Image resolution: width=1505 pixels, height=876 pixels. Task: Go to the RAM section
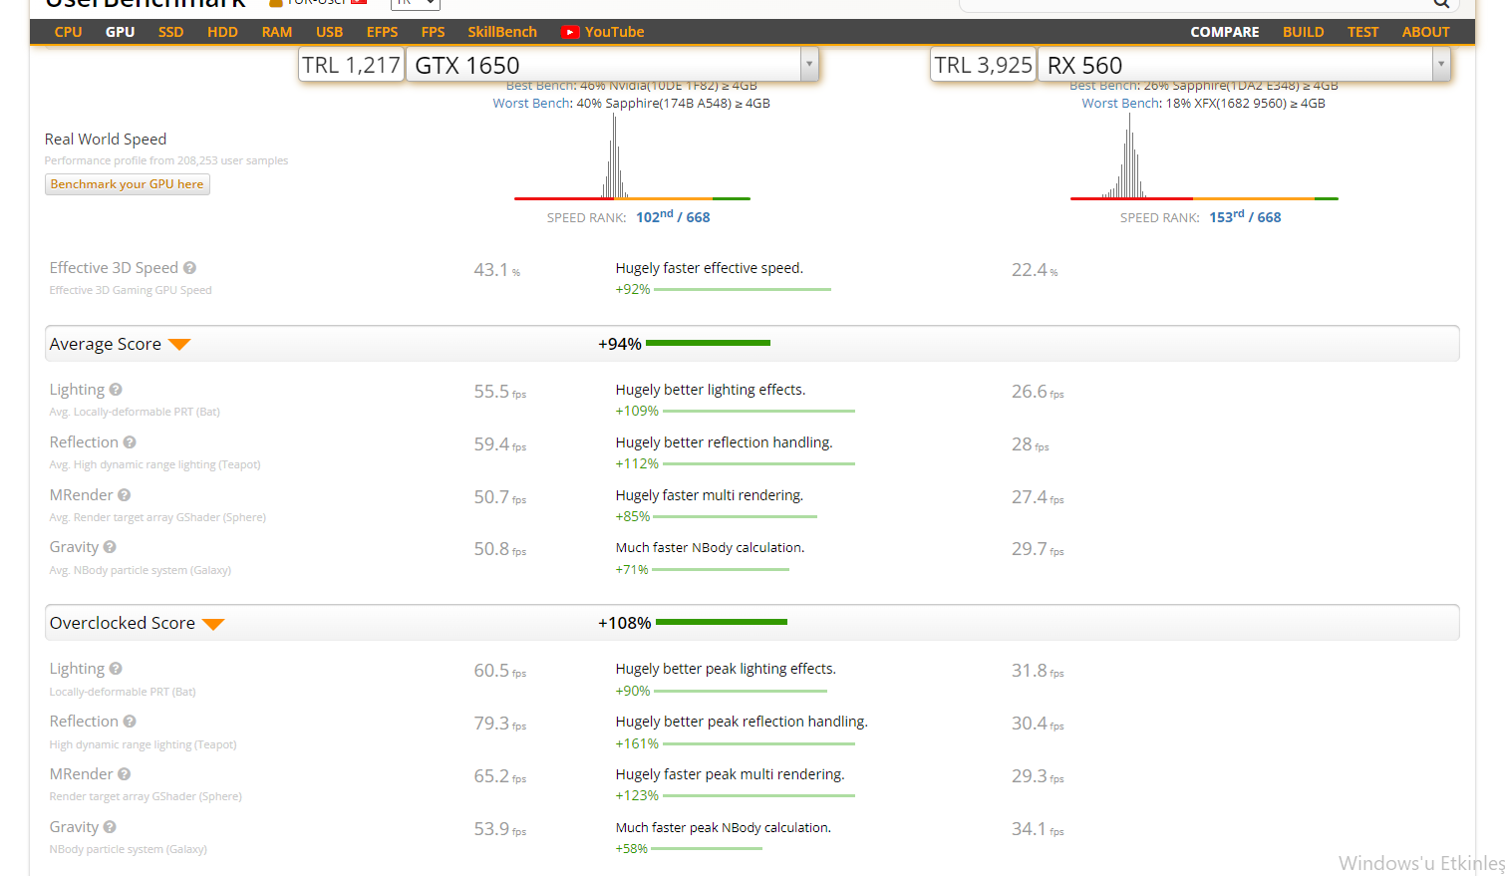[277, 32]
